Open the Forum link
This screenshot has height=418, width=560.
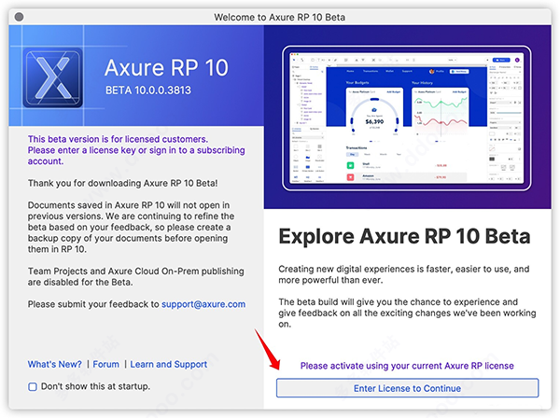pos(106,364)
